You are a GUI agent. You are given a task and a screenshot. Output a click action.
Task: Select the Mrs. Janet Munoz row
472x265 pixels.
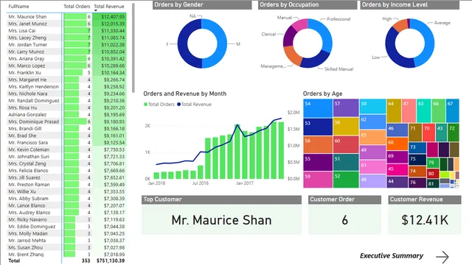pyautogui.click(x=66, y=24)
